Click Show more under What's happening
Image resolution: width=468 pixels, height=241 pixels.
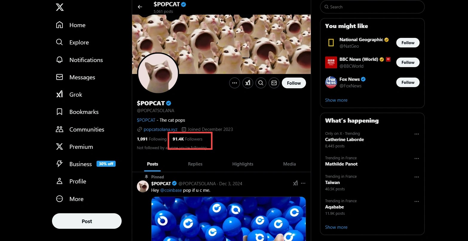(x=336, y=227)
